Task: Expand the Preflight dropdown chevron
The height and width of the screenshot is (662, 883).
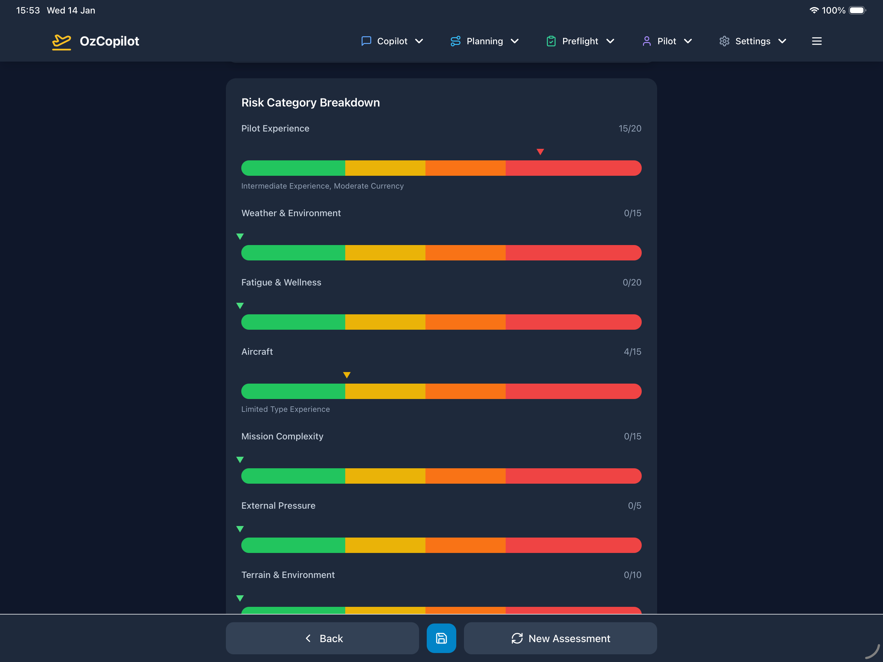Action: pos(610,41)
